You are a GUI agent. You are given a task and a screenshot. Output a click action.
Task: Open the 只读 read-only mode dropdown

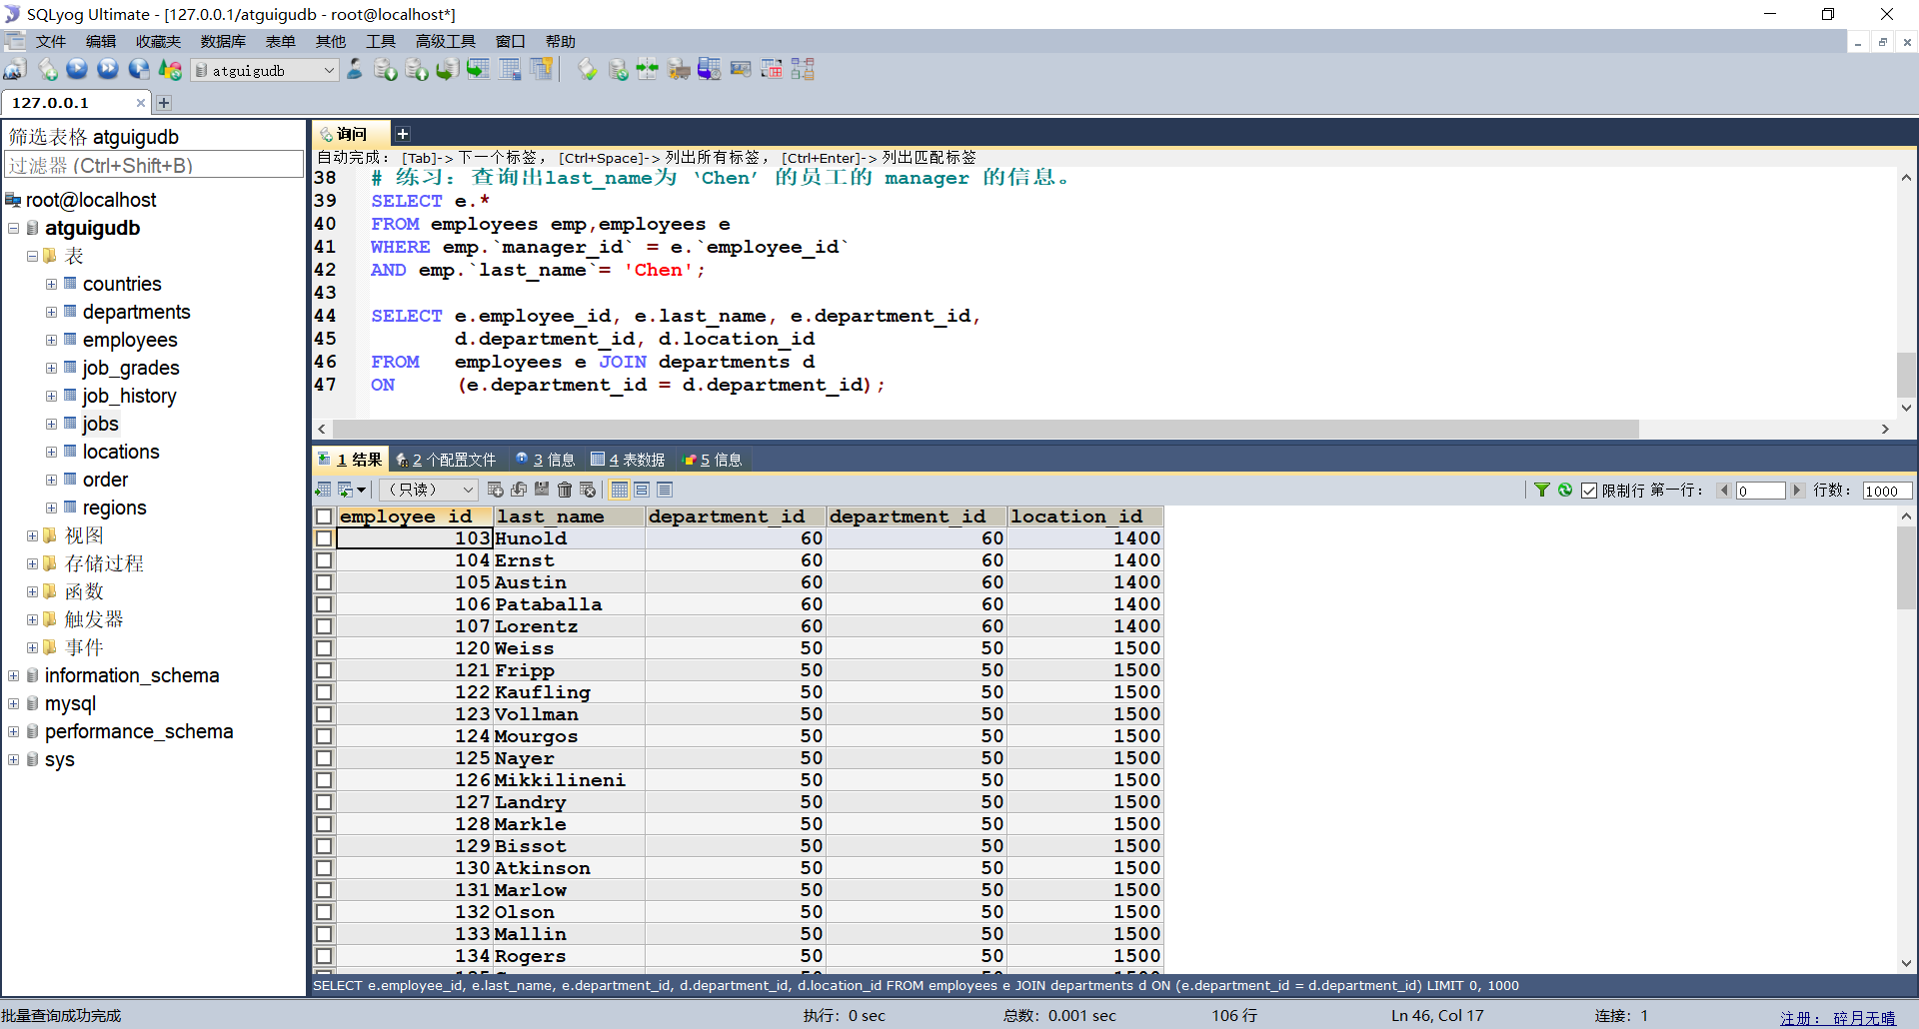[x=428, y=490]
